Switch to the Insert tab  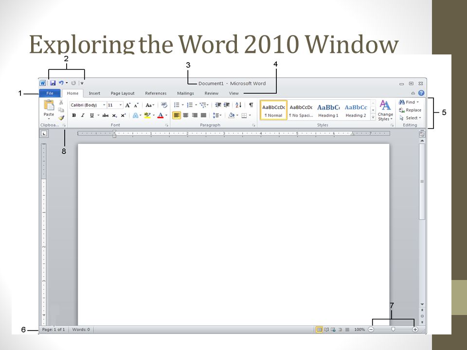pyautogui.click(x=94, y=93)
